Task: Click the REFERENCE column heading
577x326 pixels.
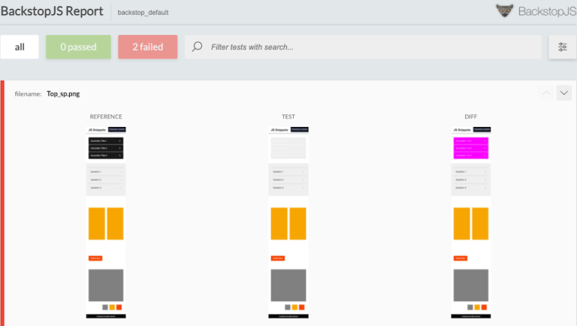Action: (x=106, y=116)
